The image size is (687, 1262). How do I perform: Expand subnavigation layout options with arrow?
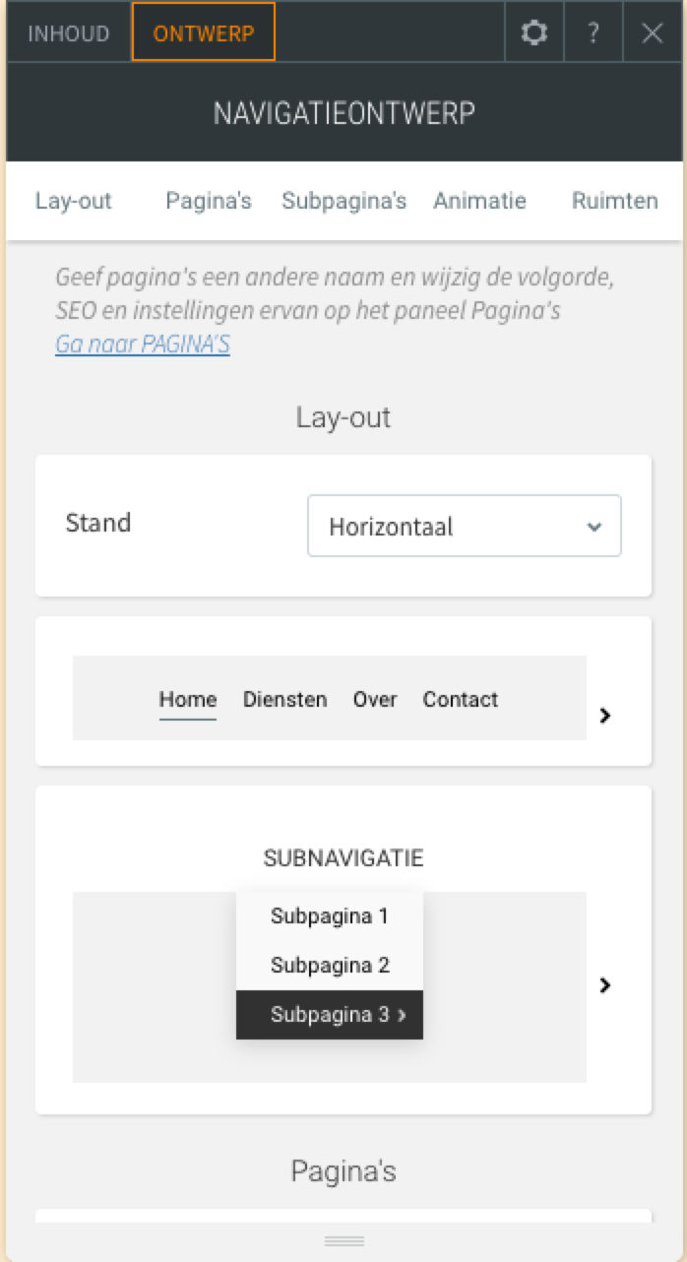click(605, 984)
